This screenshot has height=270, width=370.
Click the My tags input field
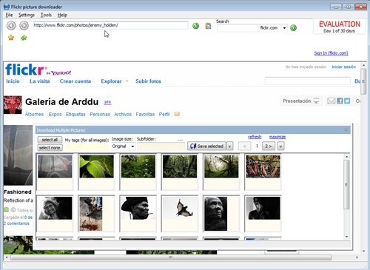(87, 146)
